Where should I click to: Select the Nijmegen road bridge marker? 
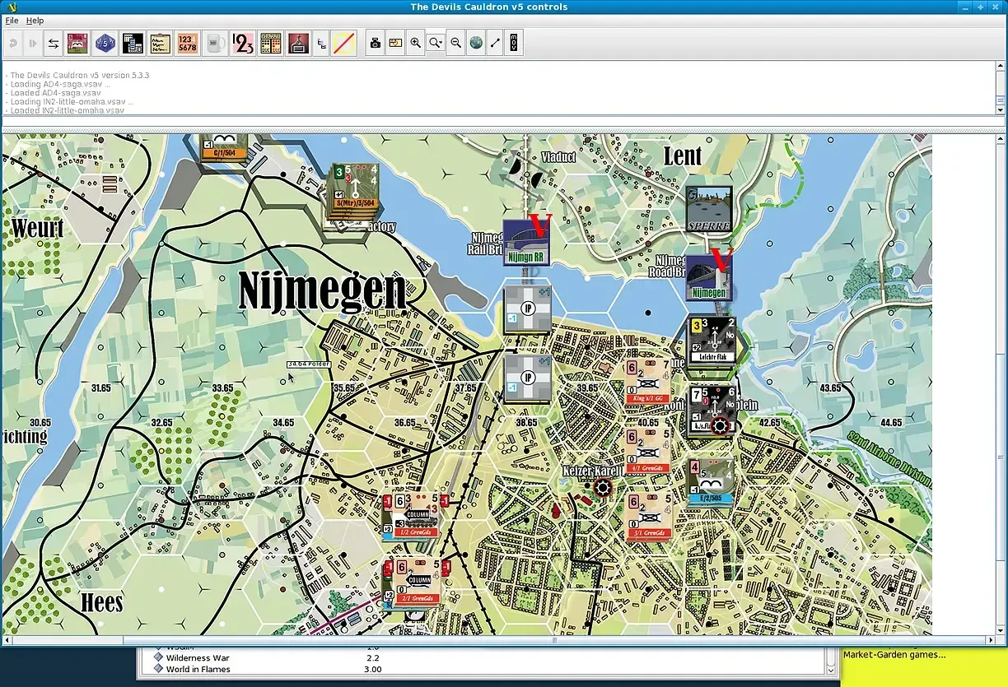tap(708, 277)
